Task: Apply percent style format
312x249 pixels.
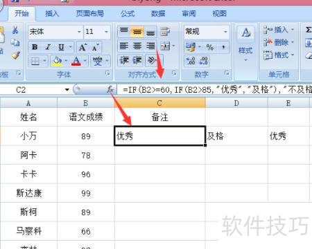Action: [x=210, y=47]
